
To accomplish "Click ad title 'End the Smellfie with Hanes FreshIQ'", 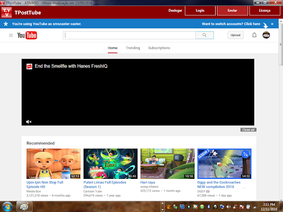I will click(71, 66).
